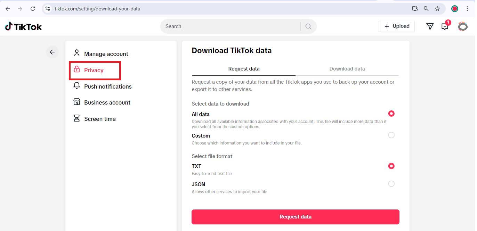Reload the page in Chrome
The height and width of the screenshot is (231, 477).
33,9
